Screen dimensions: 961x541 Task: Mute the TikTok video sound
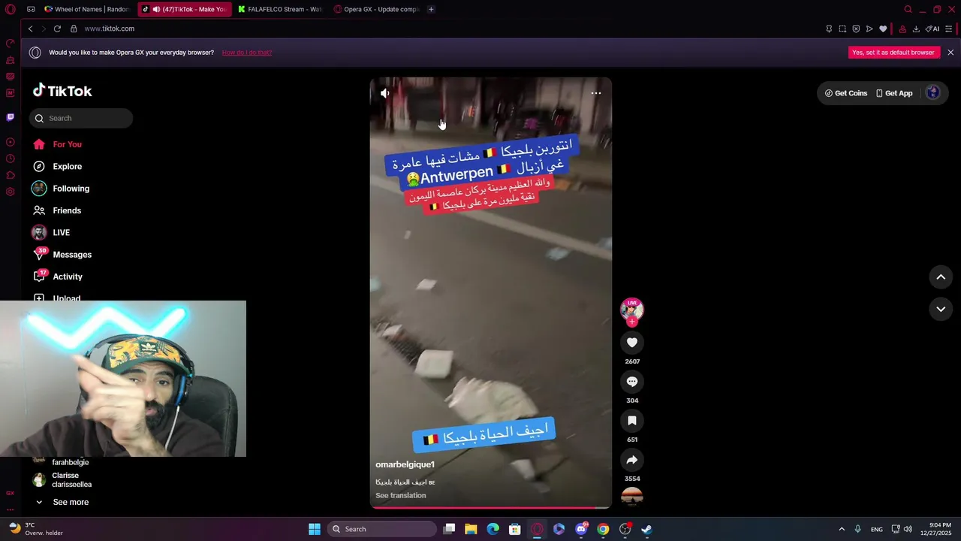pos(384,93)
